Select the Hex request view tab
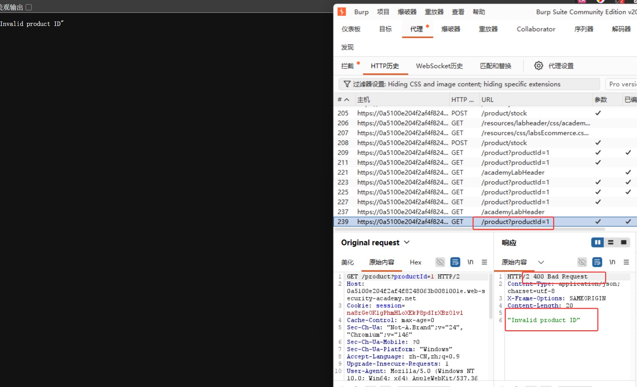637x387 pixels. (x=416, y=262)
